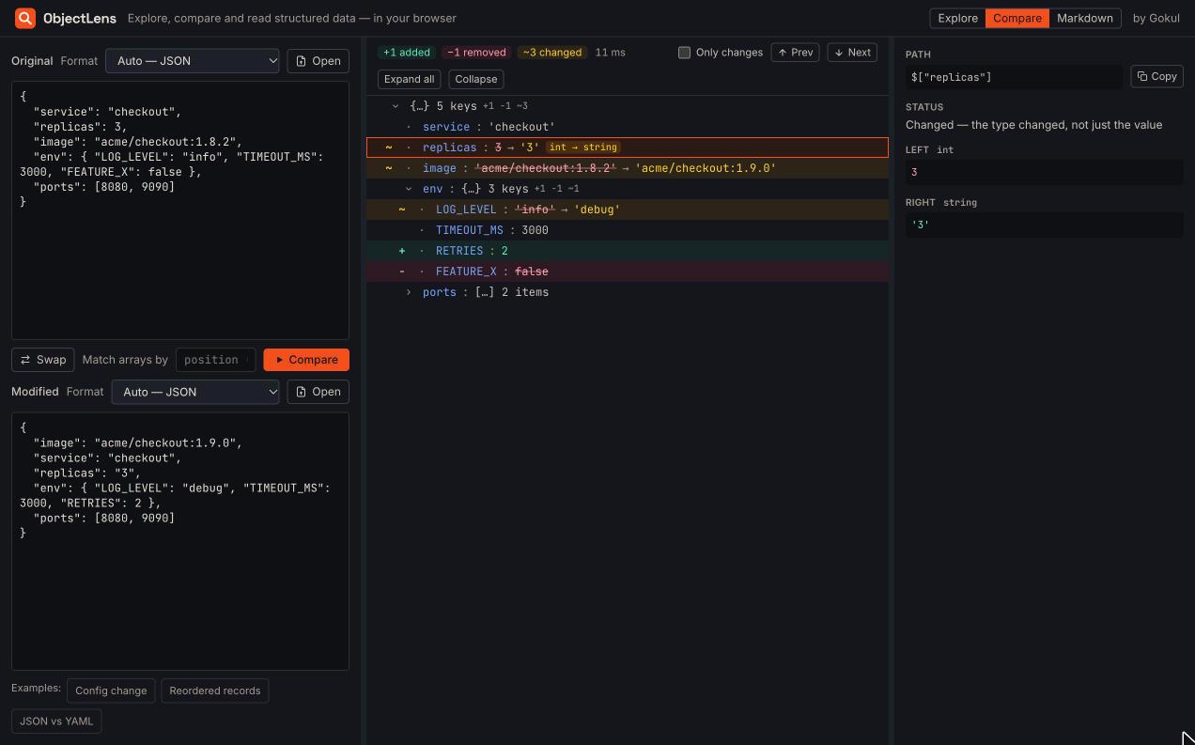Open the Original format dropdown
The width and height of the screenshot is (1195, 745).
[x=193, y=61]
